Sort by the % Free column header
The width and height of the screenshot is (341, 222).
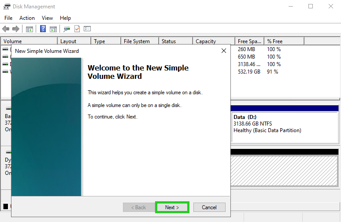(284, 41)
